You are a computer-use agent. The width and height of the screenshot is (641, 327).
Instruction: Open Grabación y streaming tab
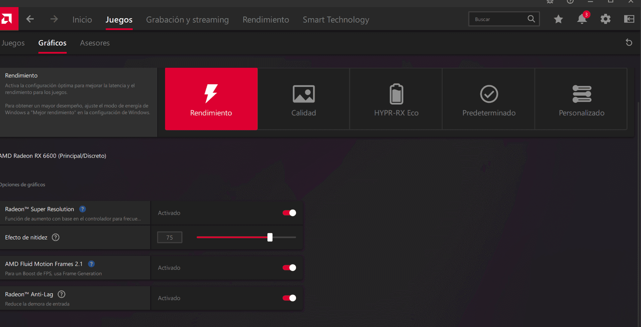coord(187,20)
